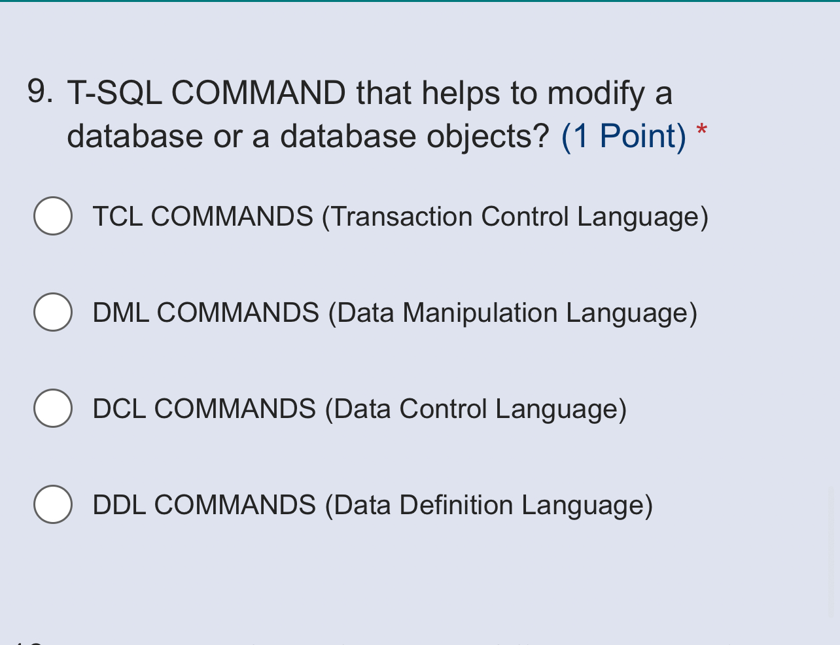Click the DML COMMANDS option label text
Screen dimensions: 840x645
pyautogui.click(x=394, y=313)
